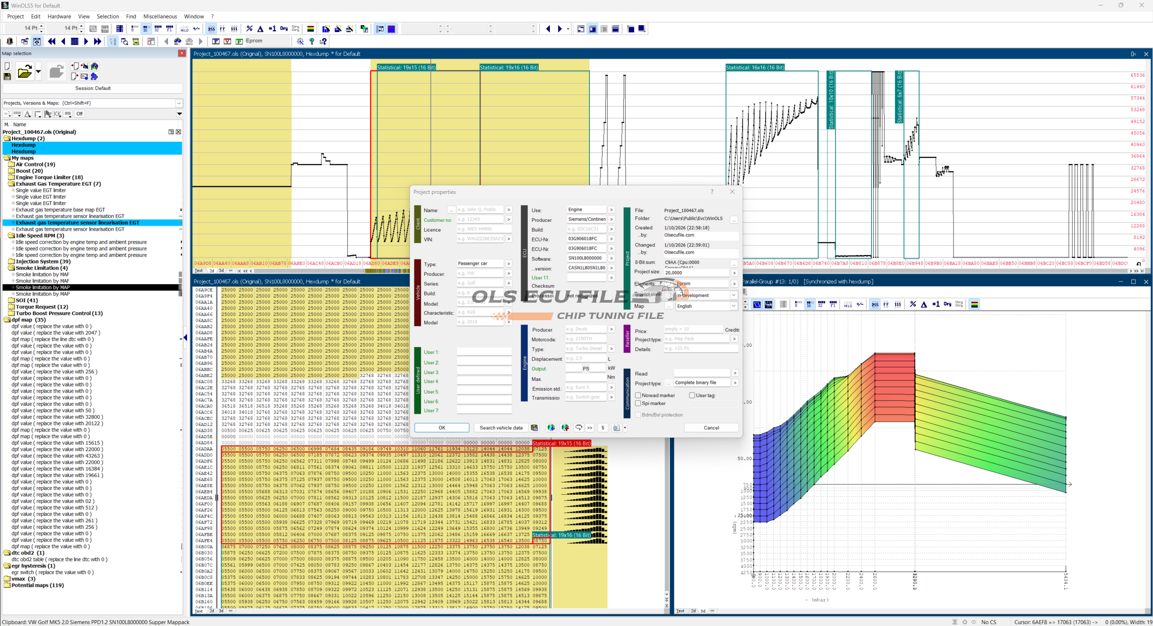Click the Customer no input field

[480, 219]
